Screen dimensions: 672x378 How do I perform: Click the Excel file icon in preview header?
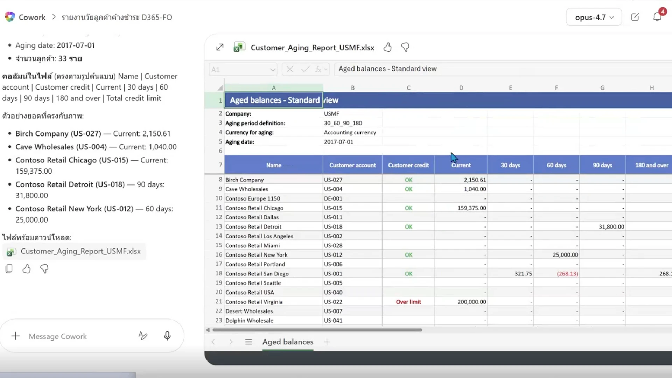239,47
